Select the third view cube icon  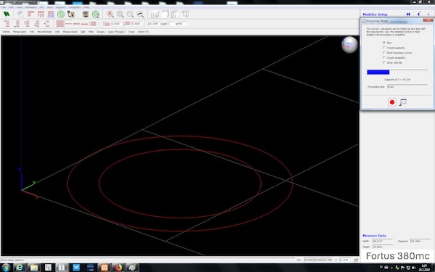pos(175,14)
